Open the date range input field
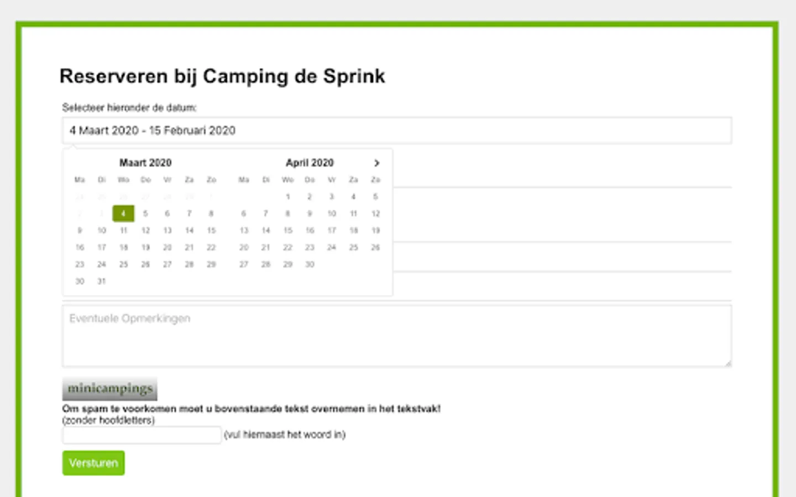Screen dimensions: 796x497 (396, 131)
